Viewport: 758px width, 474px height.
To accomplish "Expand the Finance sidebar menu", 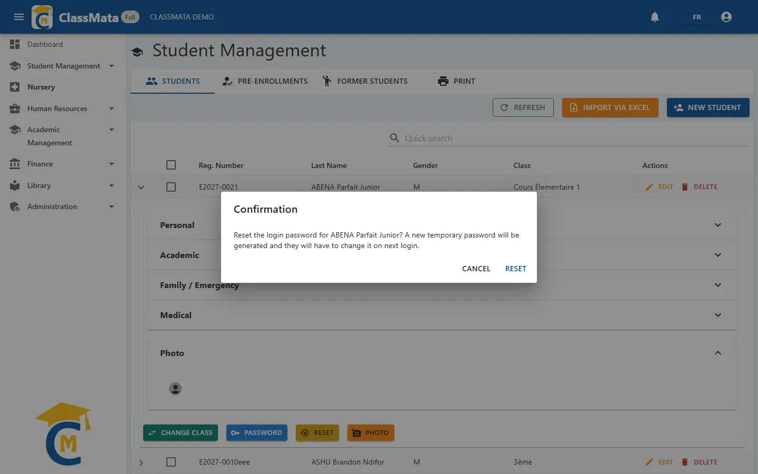I will [x=111, y=164].
